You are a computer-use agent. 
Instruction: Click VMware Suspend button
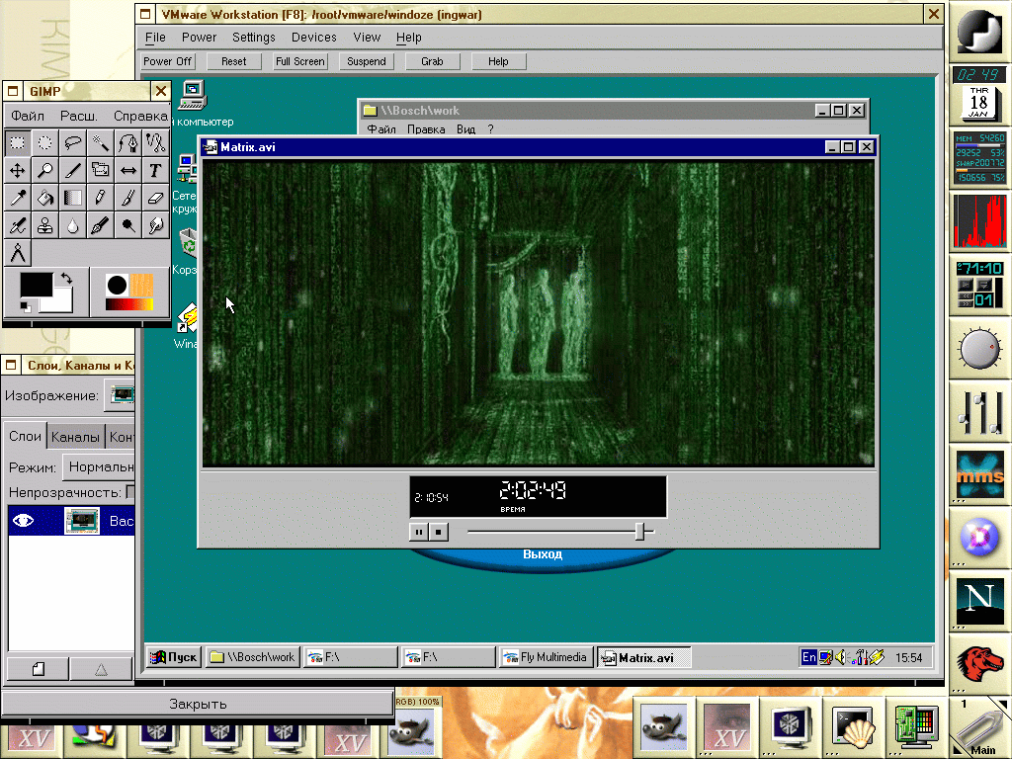coord(366,61)
